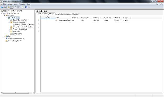Move link to top using the double up arrow
This screenshot has height=97, width=164.
pyautogui.click(x=39, y=20)
